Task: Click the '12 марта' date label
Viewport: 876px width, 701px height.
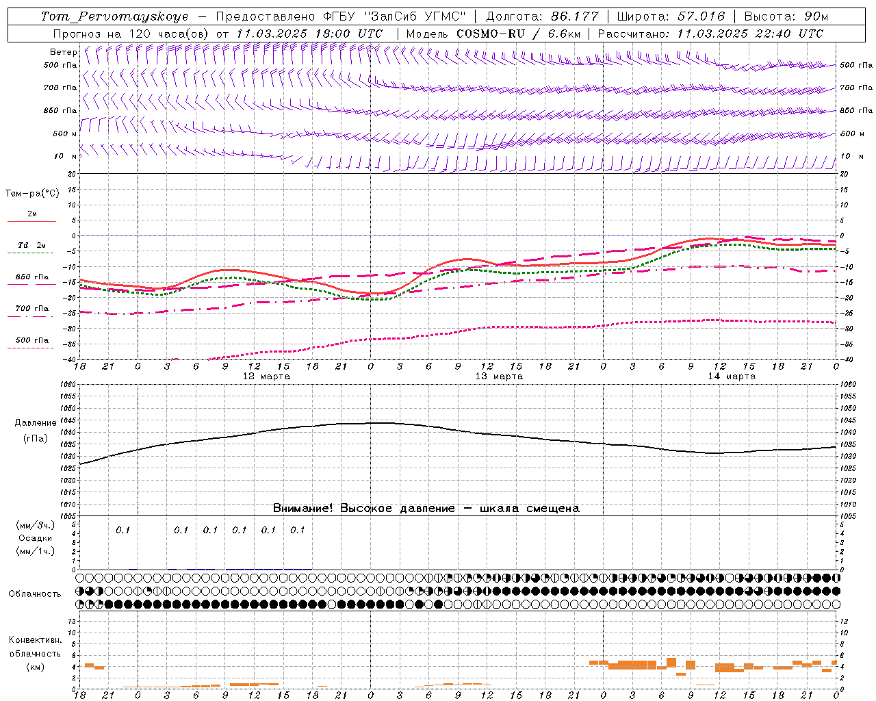Action: (266, 377)
